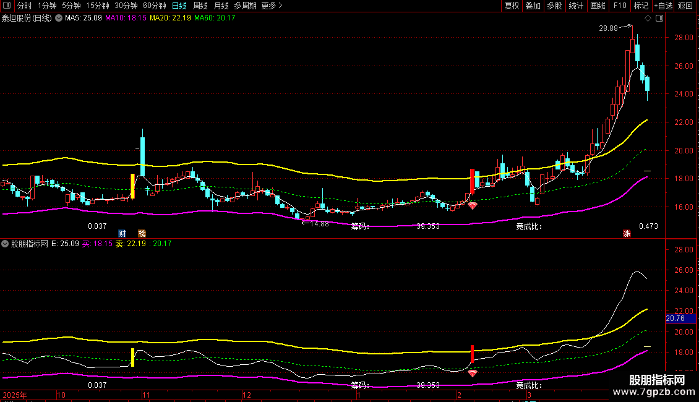Switch to the 1分钟 period
The height and width of the screenshot is (402, 699).
[x=47, y=6]
